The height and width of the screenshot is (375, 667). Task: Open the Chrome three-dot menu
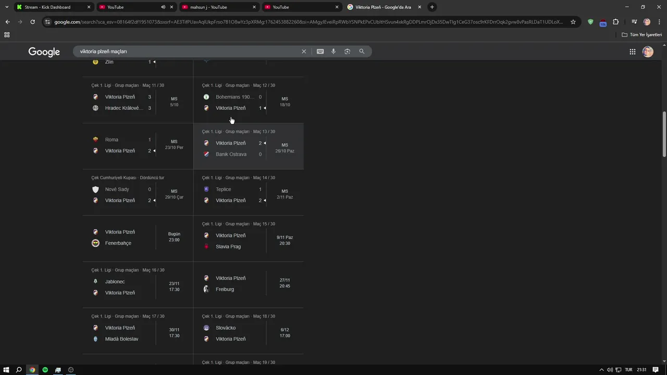(x=659, y=22)
